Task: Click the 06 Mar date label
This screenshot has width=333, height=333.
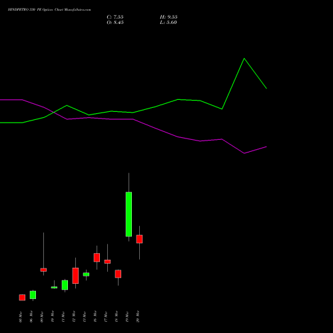Action: (31, 316)
